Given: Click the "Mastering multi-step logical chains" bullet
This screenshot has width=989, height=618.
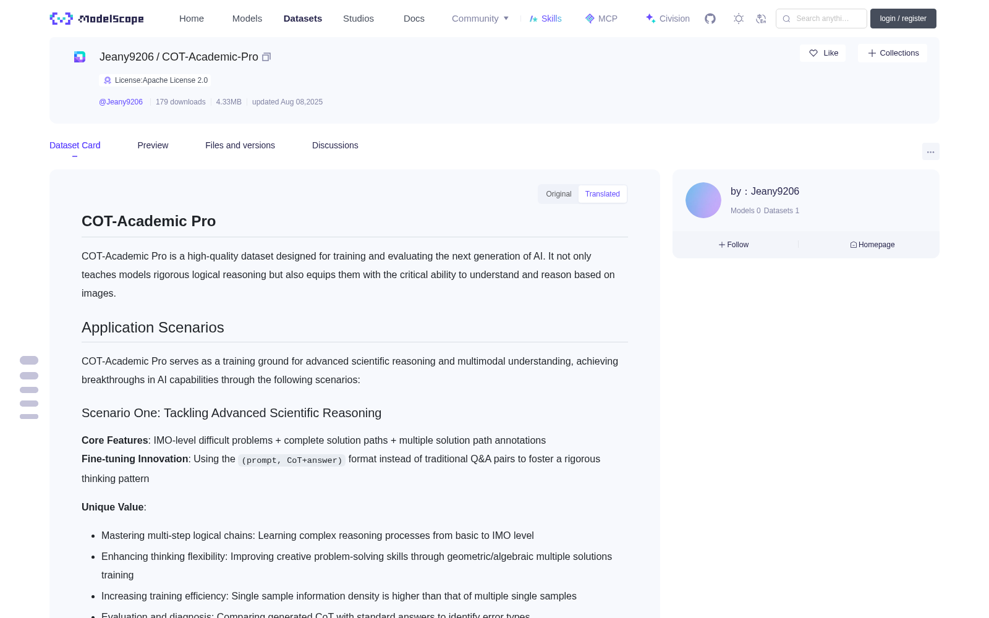Looking at the screenshot, I should 318,535.
